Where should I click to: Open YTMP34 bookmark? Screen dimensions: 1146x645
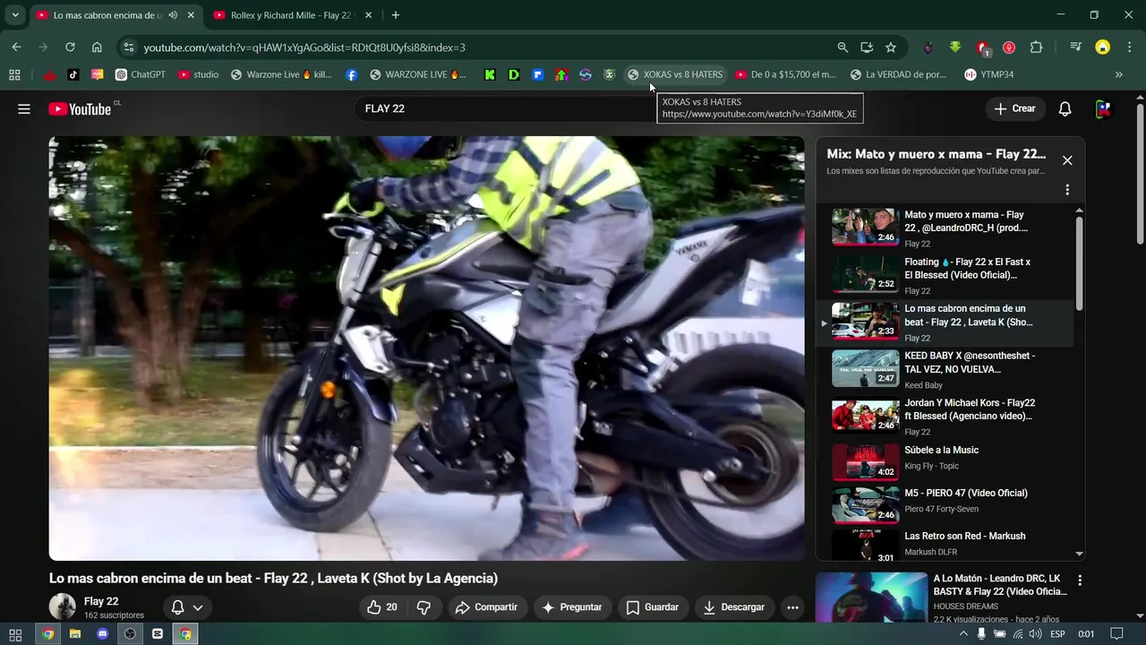(x=989, y=74)
